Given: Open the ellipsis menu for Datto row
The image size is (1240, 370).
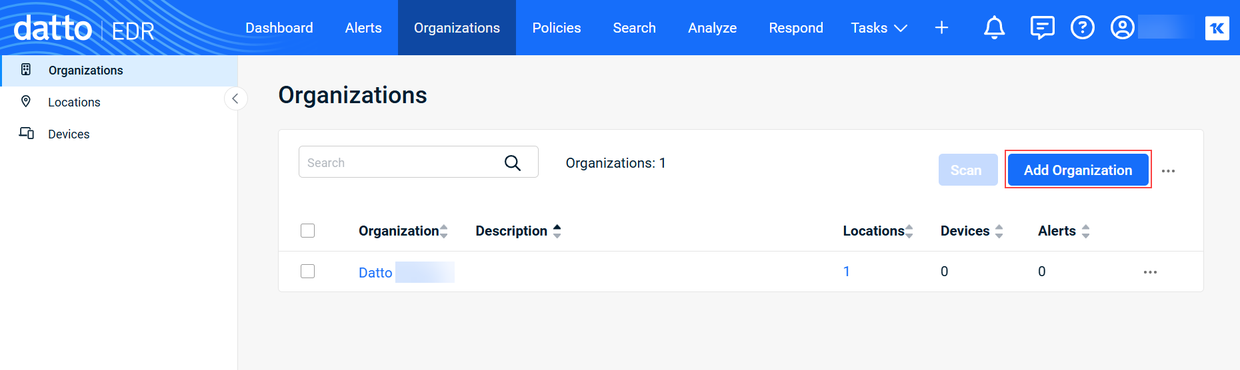Looking at the screenshot, I should click(x=1150, y=272).
